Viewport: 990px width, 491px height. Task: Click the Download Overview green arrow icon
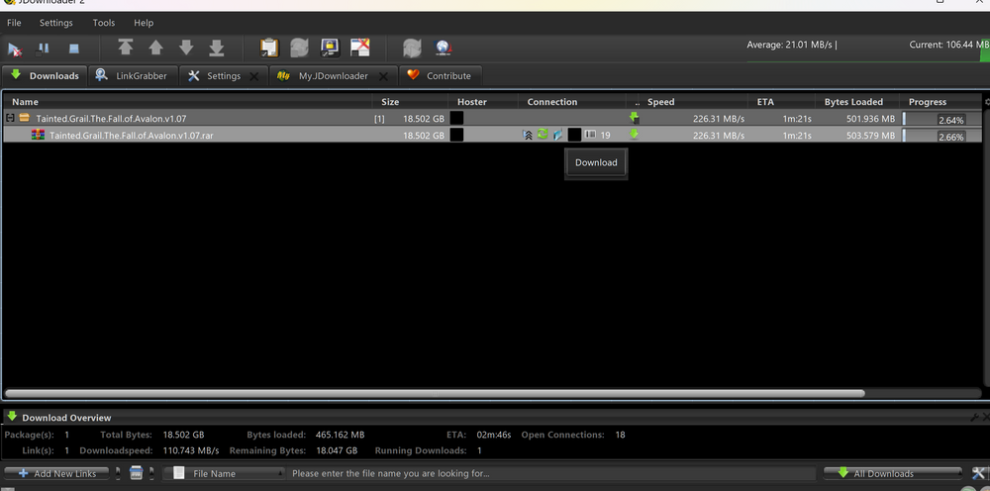coord(12,417)
